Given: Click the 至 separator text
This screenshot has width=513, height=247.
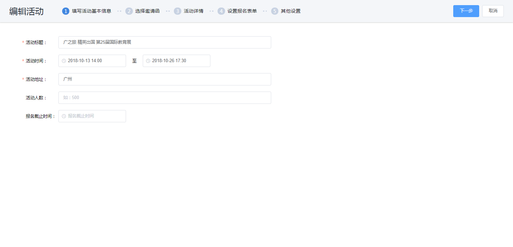Looking at the screenshot, I should click(x=135, y=61).
